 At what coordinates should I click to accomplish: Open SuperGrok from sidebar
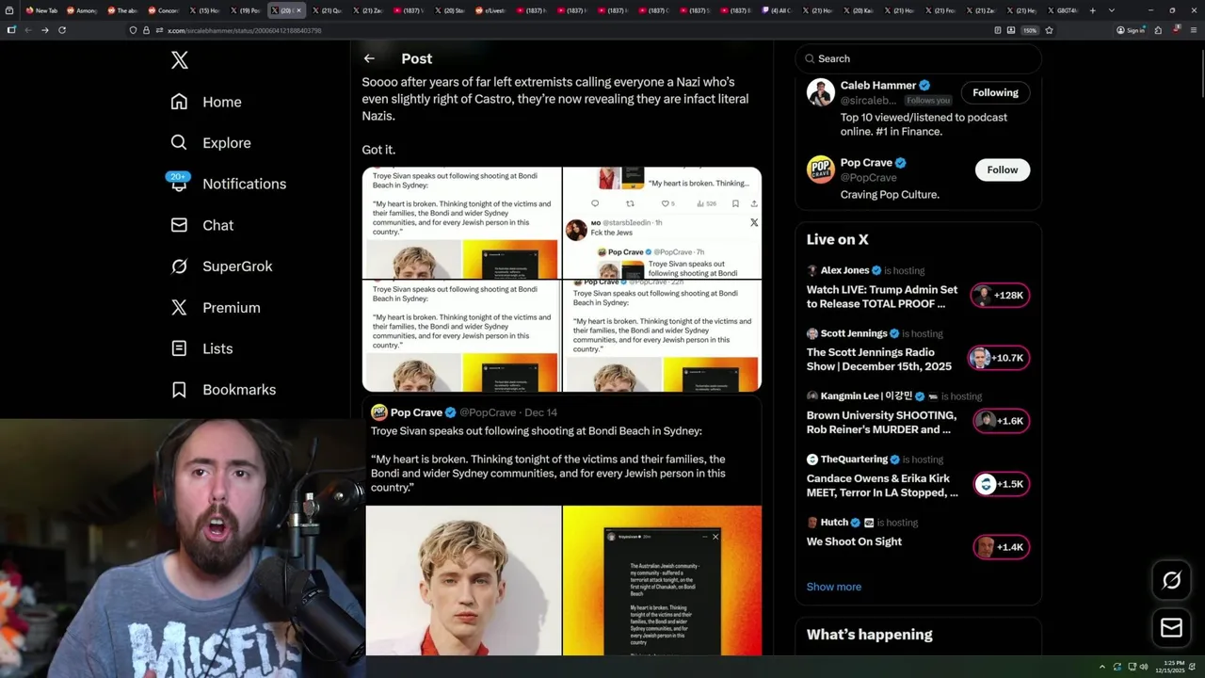coord(221,266)
